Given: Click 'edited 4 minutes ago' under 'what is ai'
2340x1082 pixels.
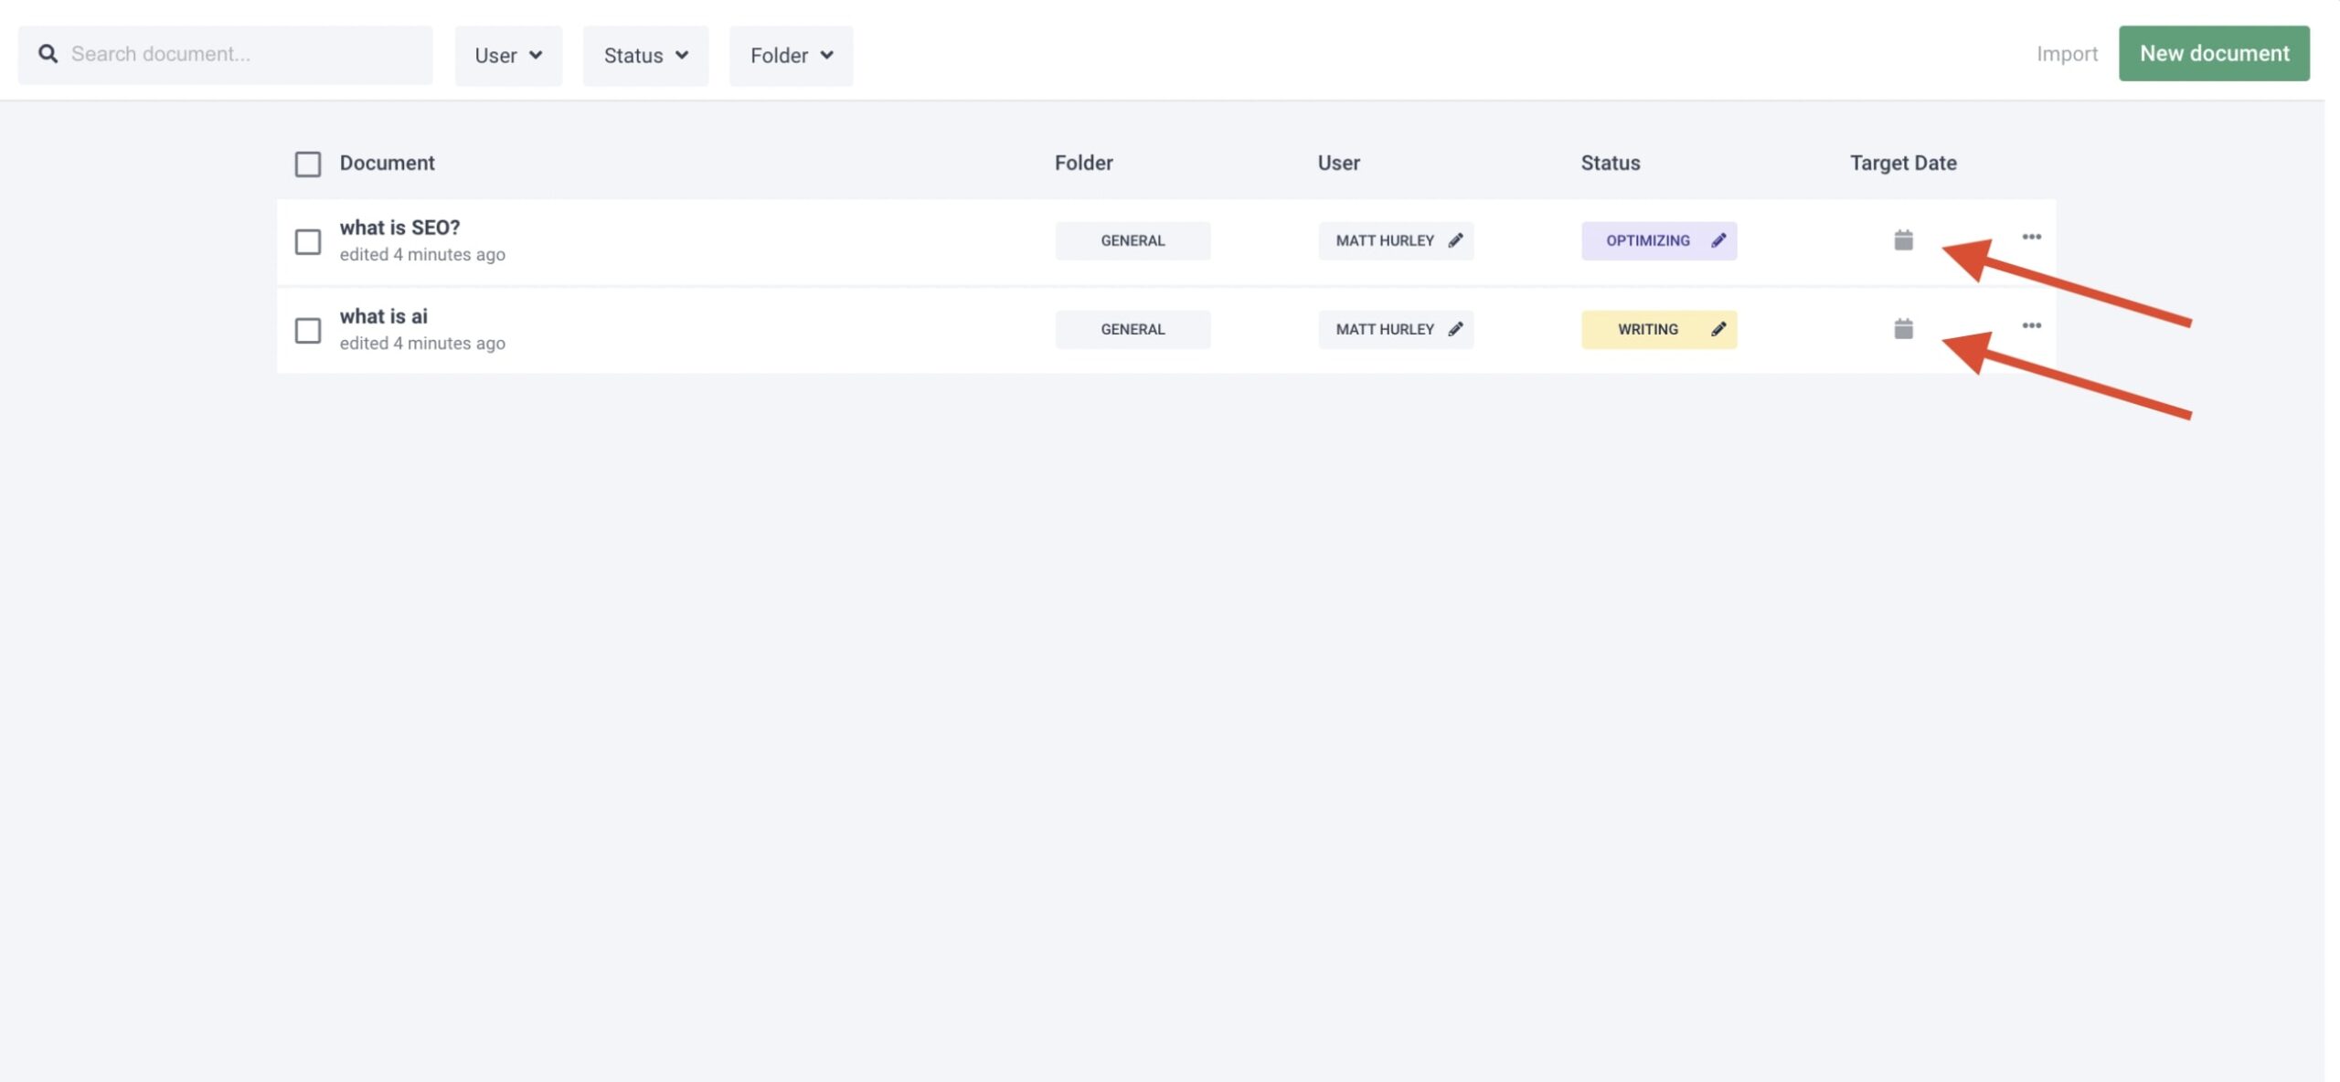Looking at the screenshot, I should tap(422, 344).
